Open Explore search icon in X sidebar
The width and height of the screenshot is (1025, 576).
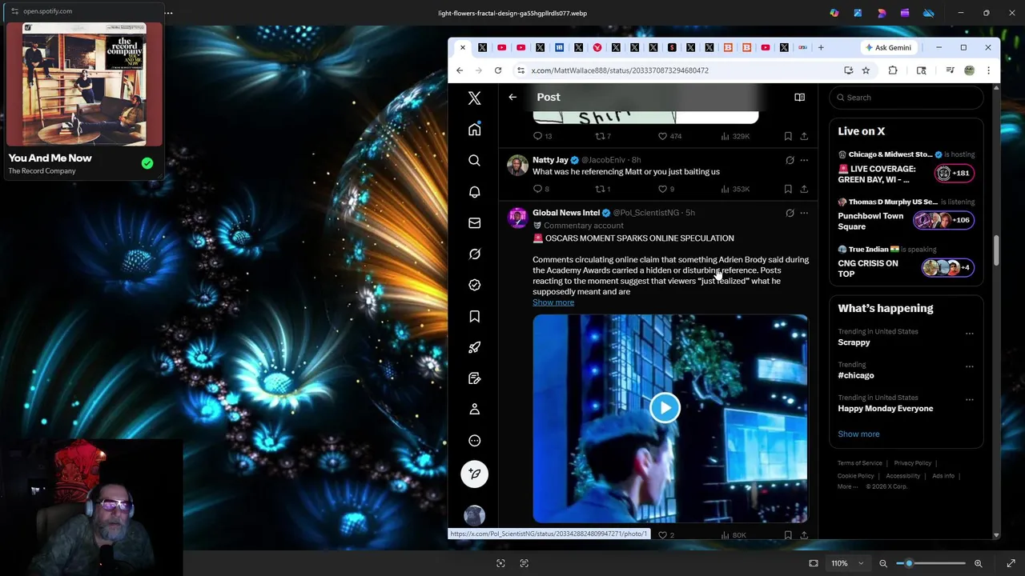click(x=474, y=161)
